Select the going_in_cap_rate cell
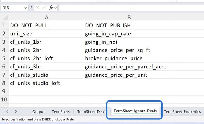 129,34
